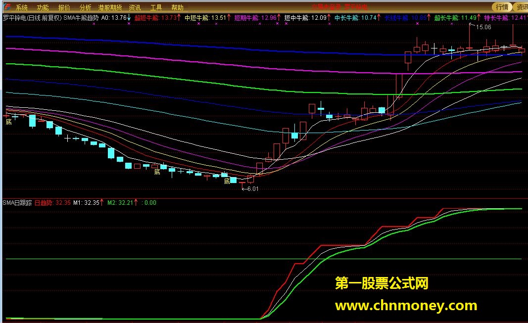This screenshot has width=528, height=323.
Task: Select the 长线牛熊: 10.85 label
Action: [407, 18]
